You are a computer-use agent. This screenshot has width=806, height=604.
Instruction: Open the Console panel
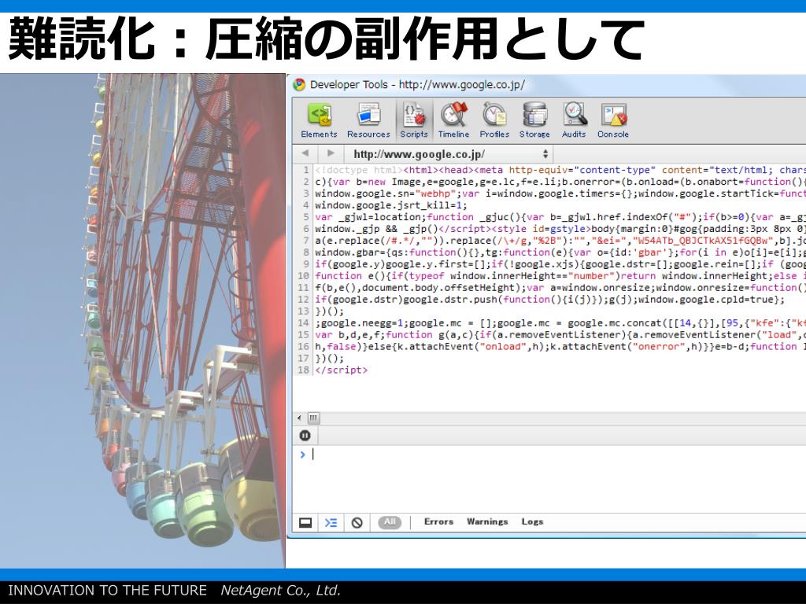point(613,120)
